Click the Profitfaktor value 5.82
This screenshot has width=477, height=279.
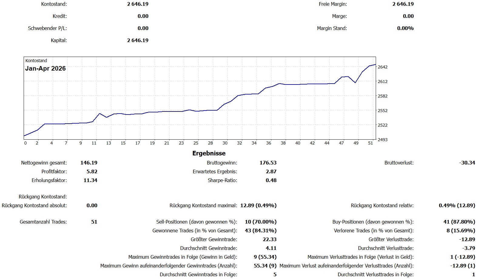point(92,171)
